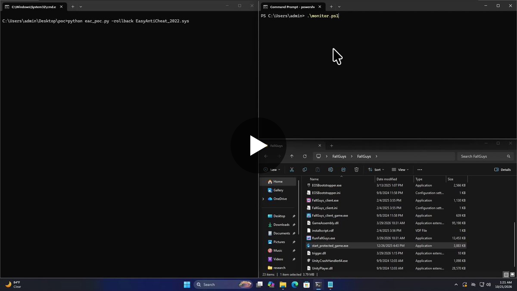Click the Copy icon in Explorer toolbar

point(305,170)
